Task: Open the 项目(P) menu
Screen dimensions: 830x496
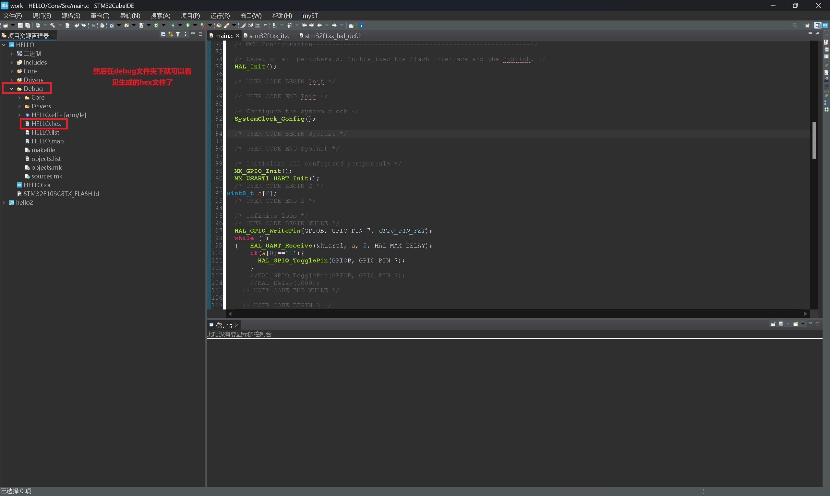Action: point(190,16)
